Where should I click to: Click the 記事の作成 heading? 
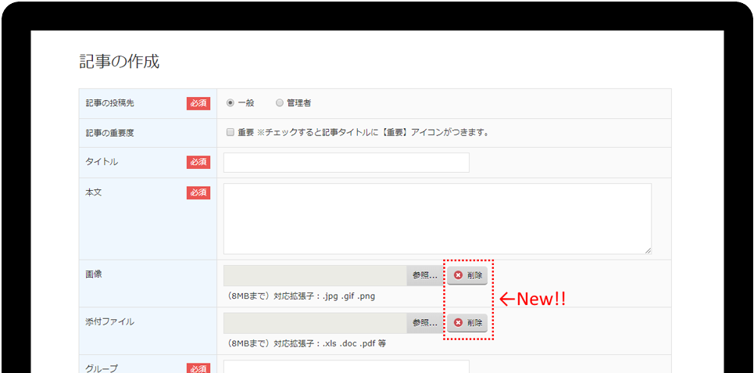coord(120,62)
